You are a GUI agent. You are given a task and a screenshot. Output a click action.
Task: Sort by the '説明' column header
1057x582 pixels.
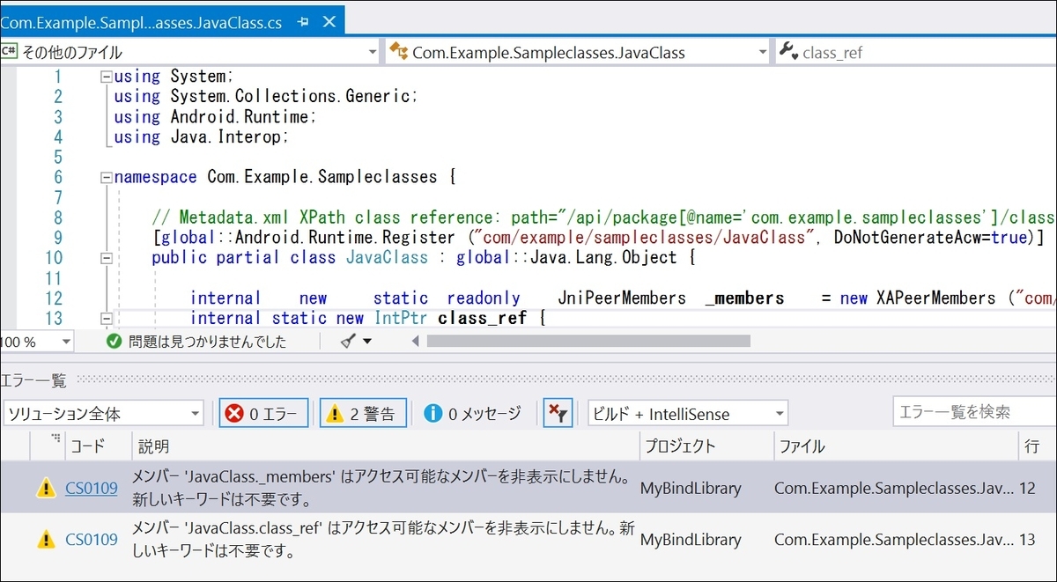coord(386,446)
